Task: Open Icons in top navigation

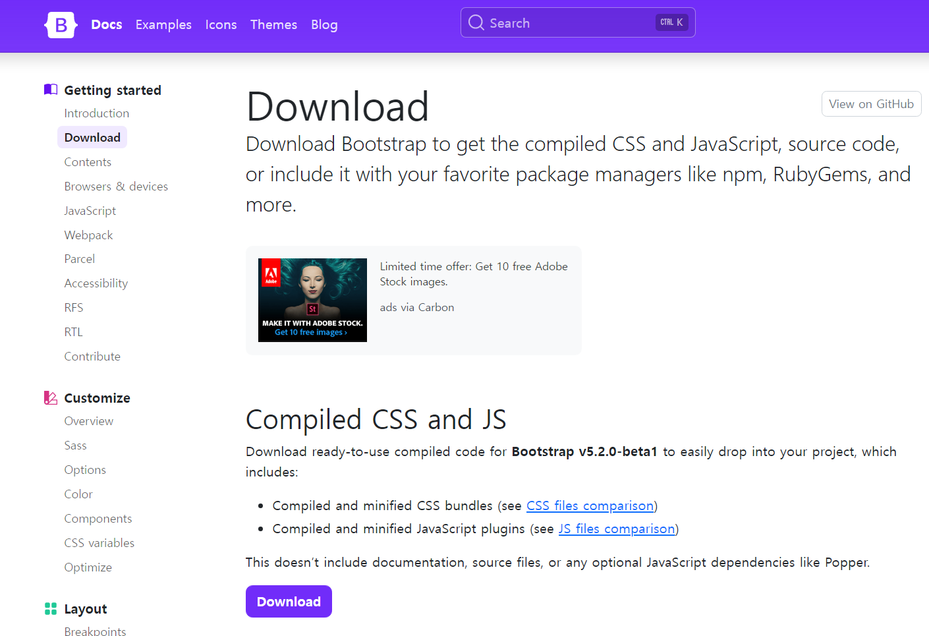Action: pos(221,24)
